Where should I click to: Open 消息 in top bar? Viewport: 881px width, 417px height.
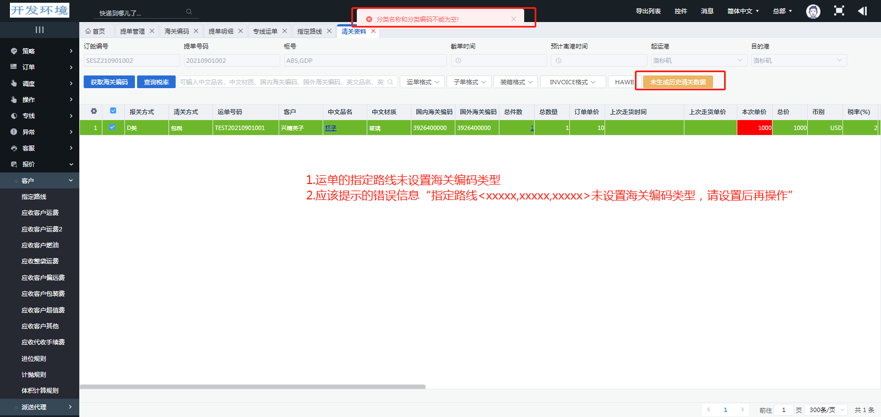707,11
